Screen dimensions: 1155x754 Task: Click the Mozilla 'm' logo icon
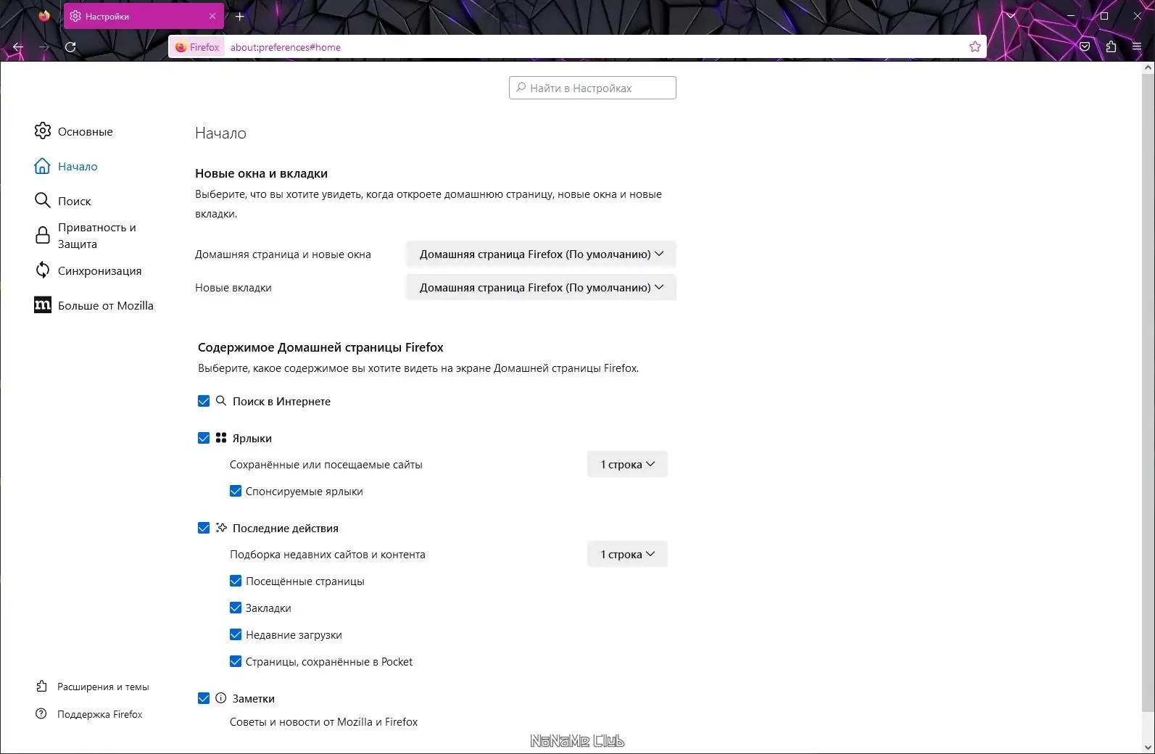tap(43, 305)
